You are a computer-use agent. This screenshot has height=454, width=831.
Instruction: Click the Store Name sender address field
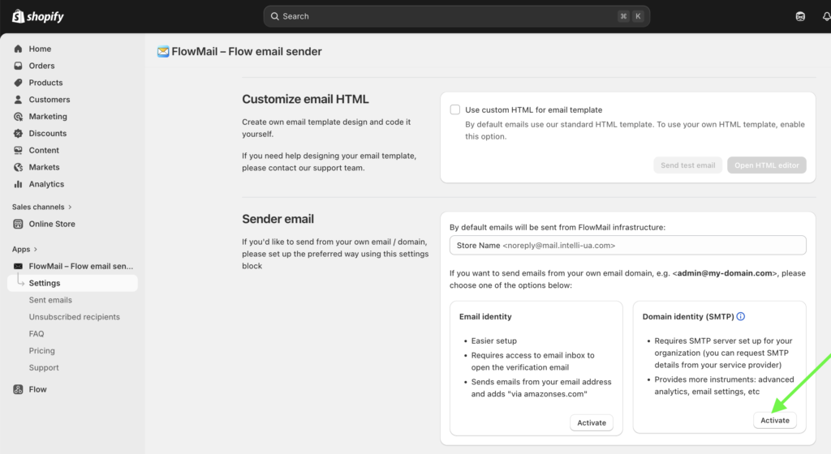627,246
